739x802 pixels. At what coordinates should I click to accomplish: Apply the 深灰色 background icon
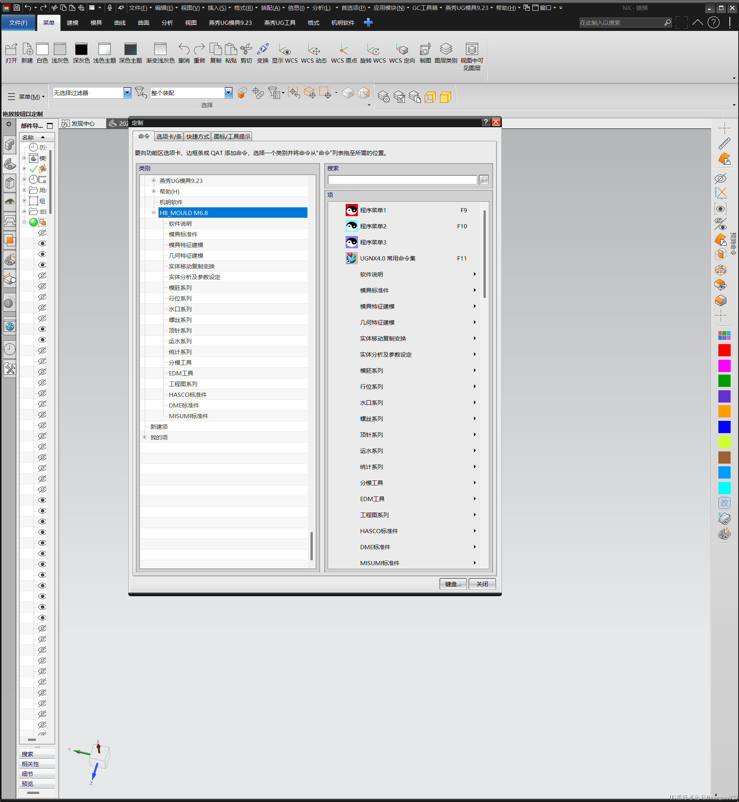(x=81, y=50)
